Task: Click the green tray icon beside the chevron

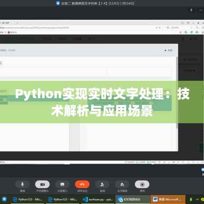Action: 191,199
